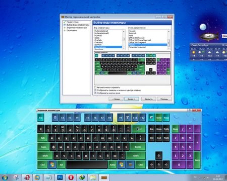Screen dimensions: 227x181
Task: Tap the context Menu key beside right Ctrl
Action: click(130, 165)
